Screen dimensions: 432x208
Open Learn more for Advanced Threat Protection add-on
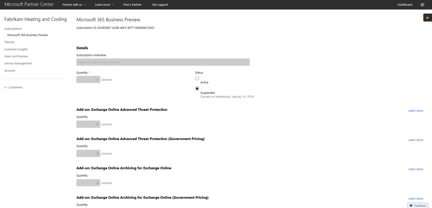pos(415,111)
